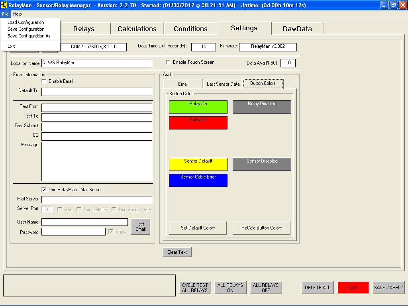The width and height of the screenshot is (408, 306).
Task: Select the Last Sensor Data audit tab
Action: pyautogui.click(x=223, y=84)
